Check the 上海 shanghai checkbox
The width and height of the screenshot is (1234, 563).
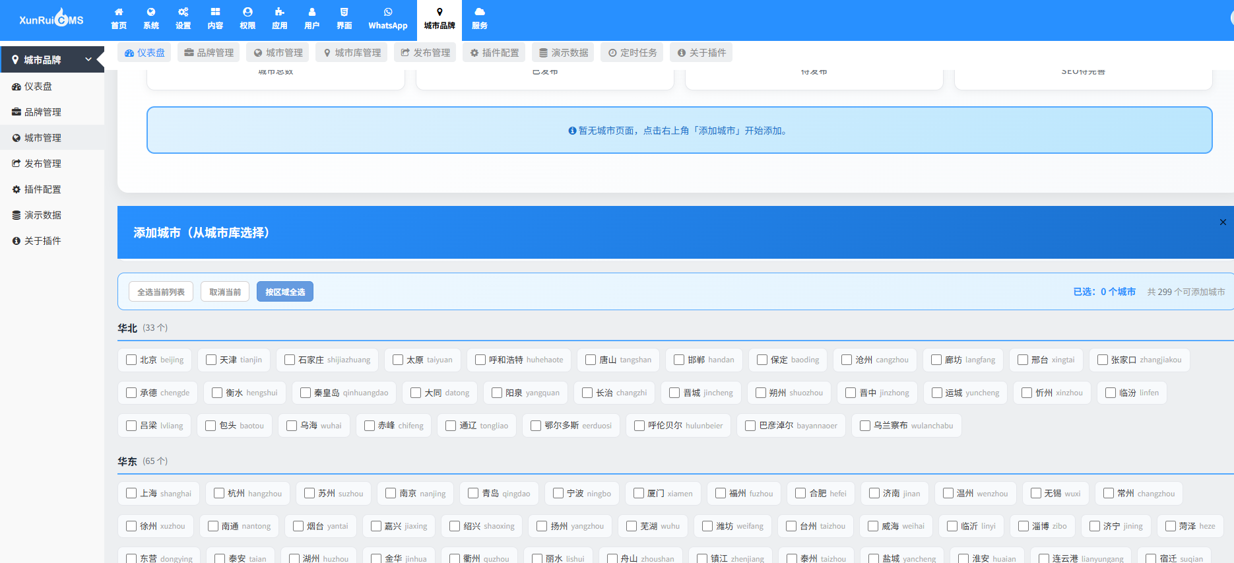tap(131, 493)
